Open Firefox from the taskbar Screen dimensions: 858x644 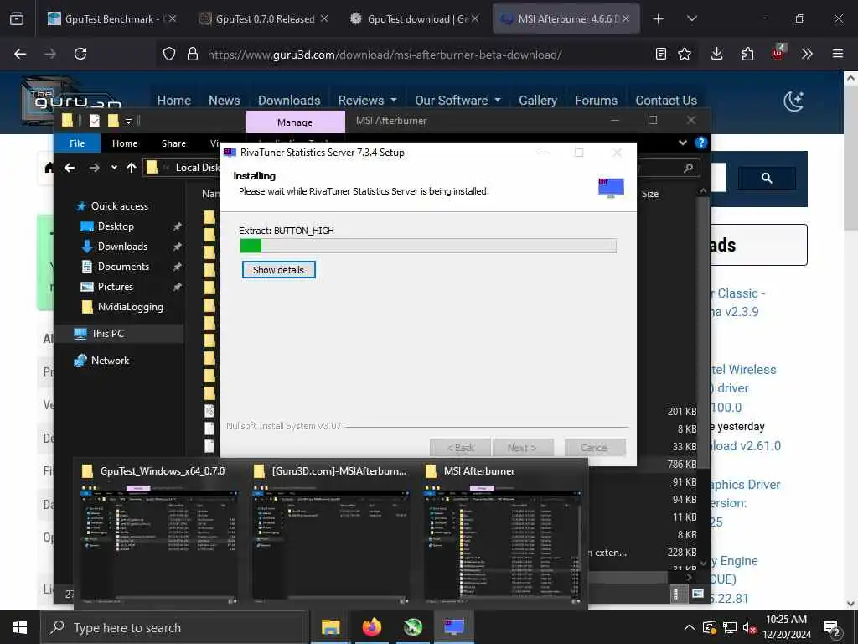(x=371, y=627)
